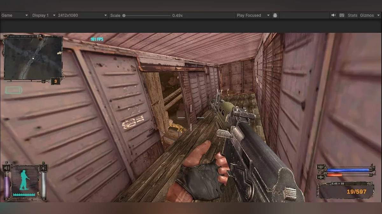This screenshot has height=214, width=382.
Task: Click the orange number 3 counter box
Action: click(55, 81)
